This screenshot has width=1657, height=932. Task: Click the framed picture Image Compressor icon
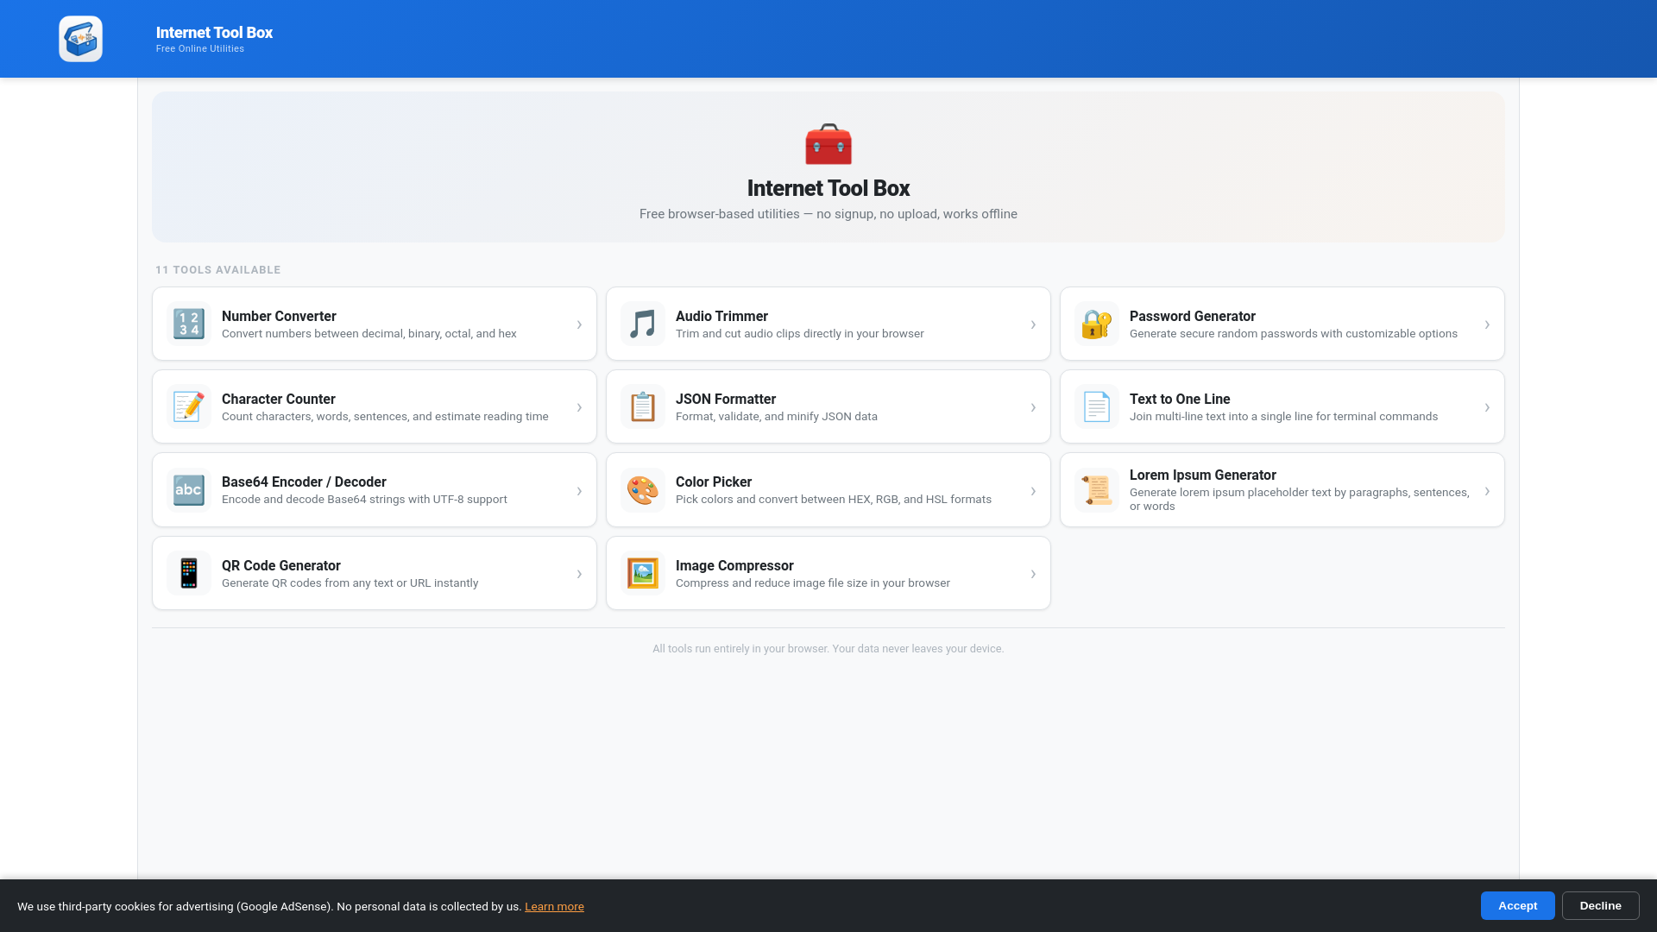[643, 573]
